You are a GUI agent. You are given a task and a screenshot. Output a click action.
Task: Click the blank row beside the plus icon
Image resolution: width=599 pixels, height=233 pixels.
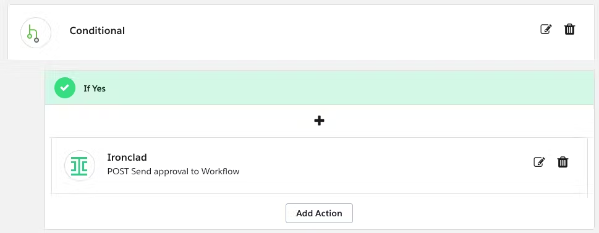click(x=459, y=121)
